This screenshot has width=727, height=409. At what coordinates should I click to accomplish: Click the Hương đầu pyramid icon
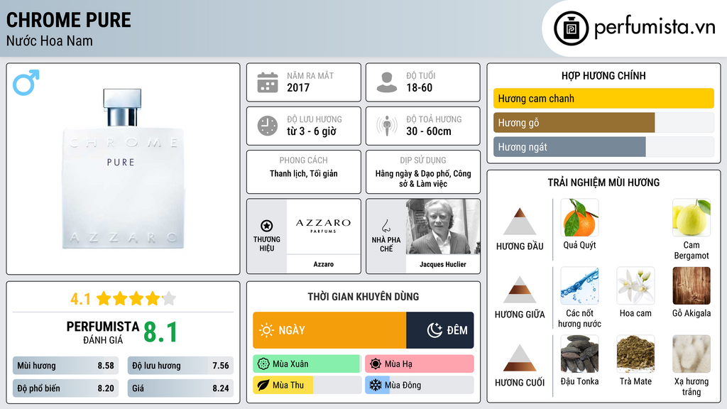tap(520, 222)
